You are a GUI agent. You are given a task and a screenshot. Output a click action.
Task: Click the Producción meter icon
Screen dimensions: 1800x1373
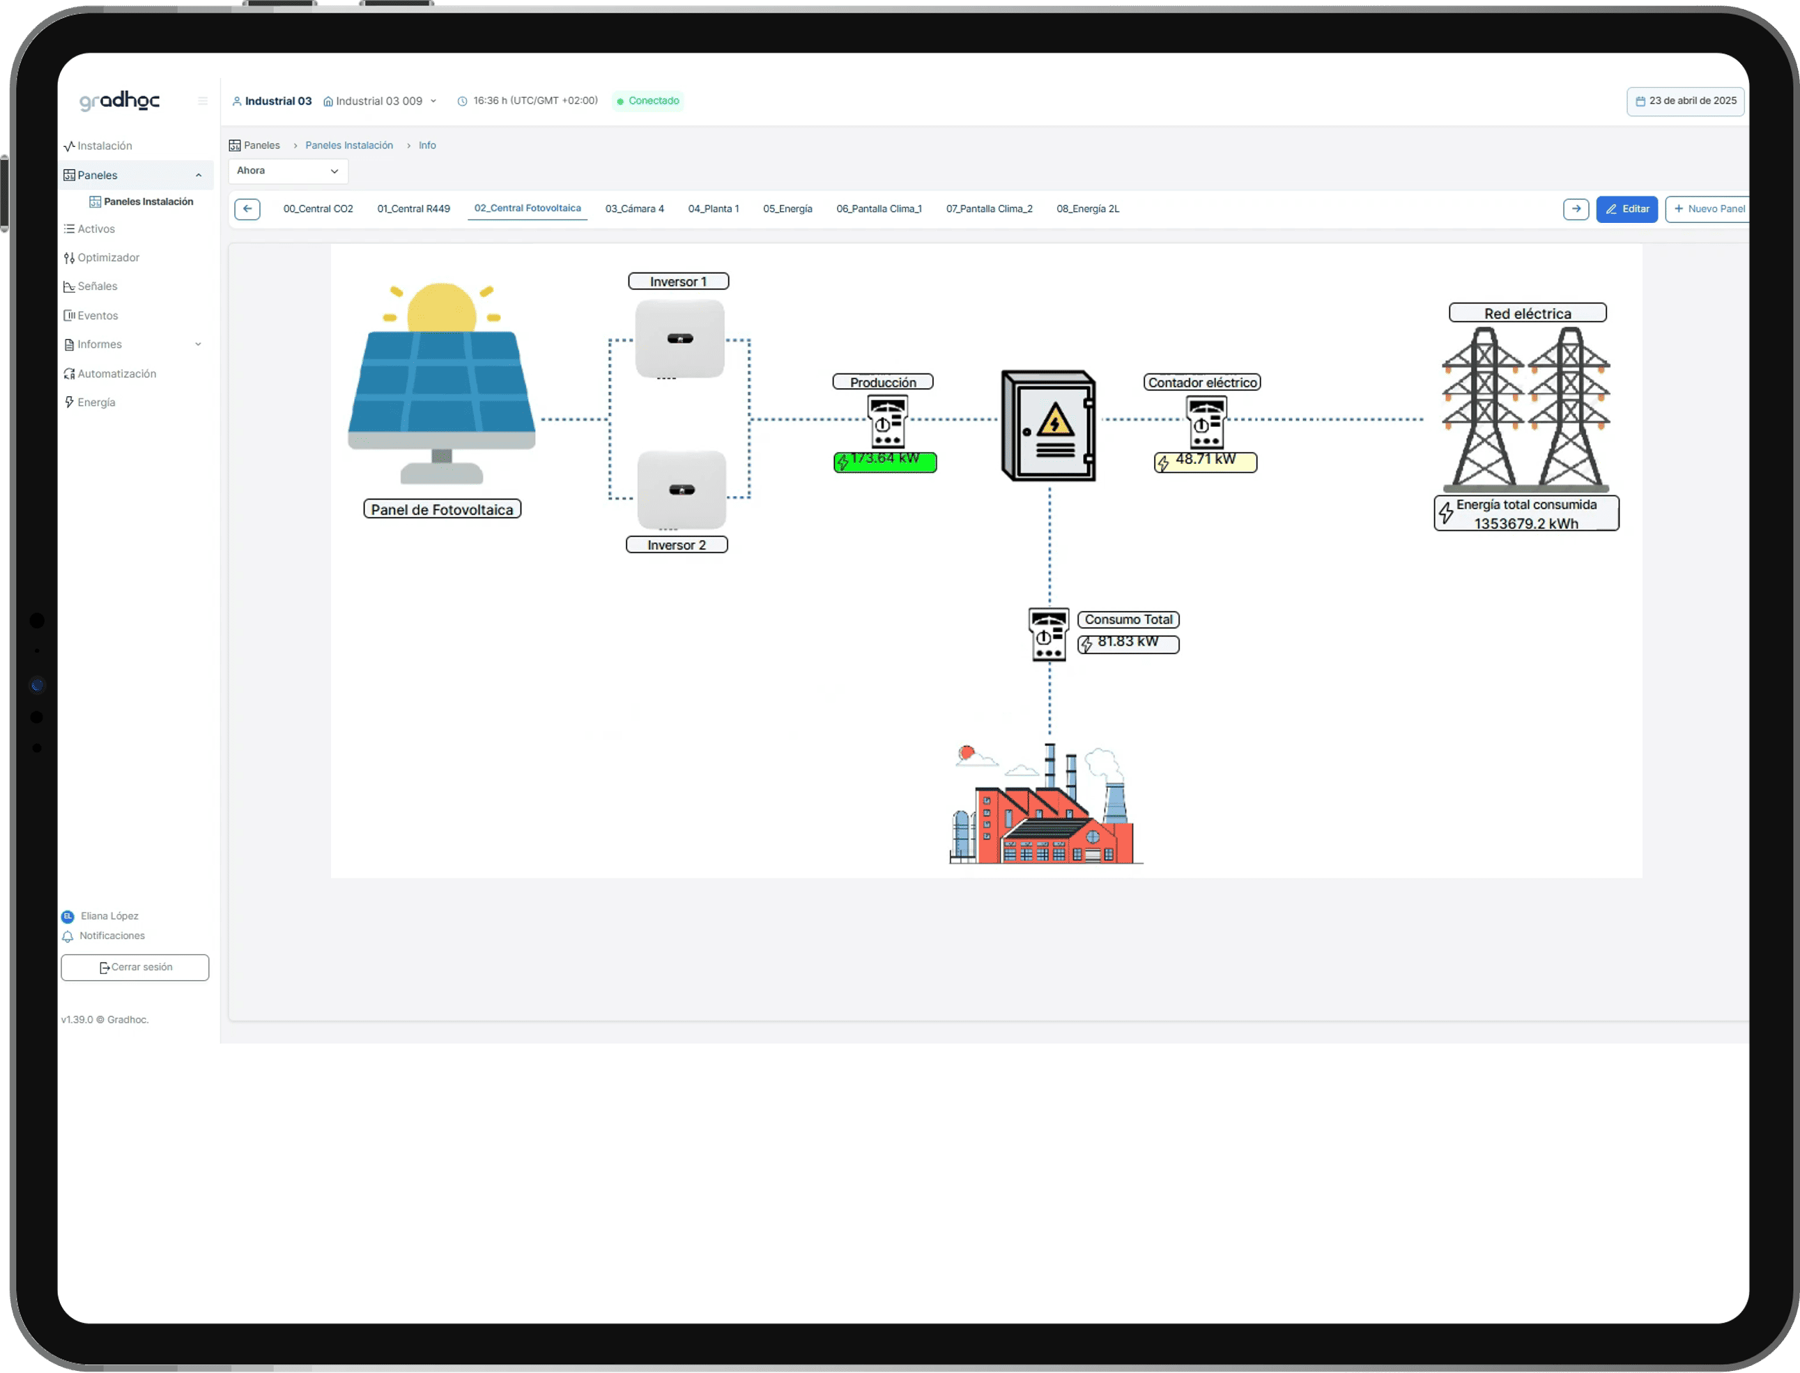[887, 421]
